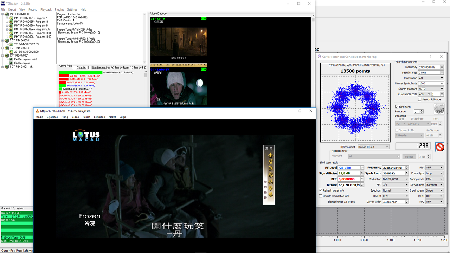Click the green 0x1fff bitrate bar
Screen dimensions: 450x253
[81, 73]
